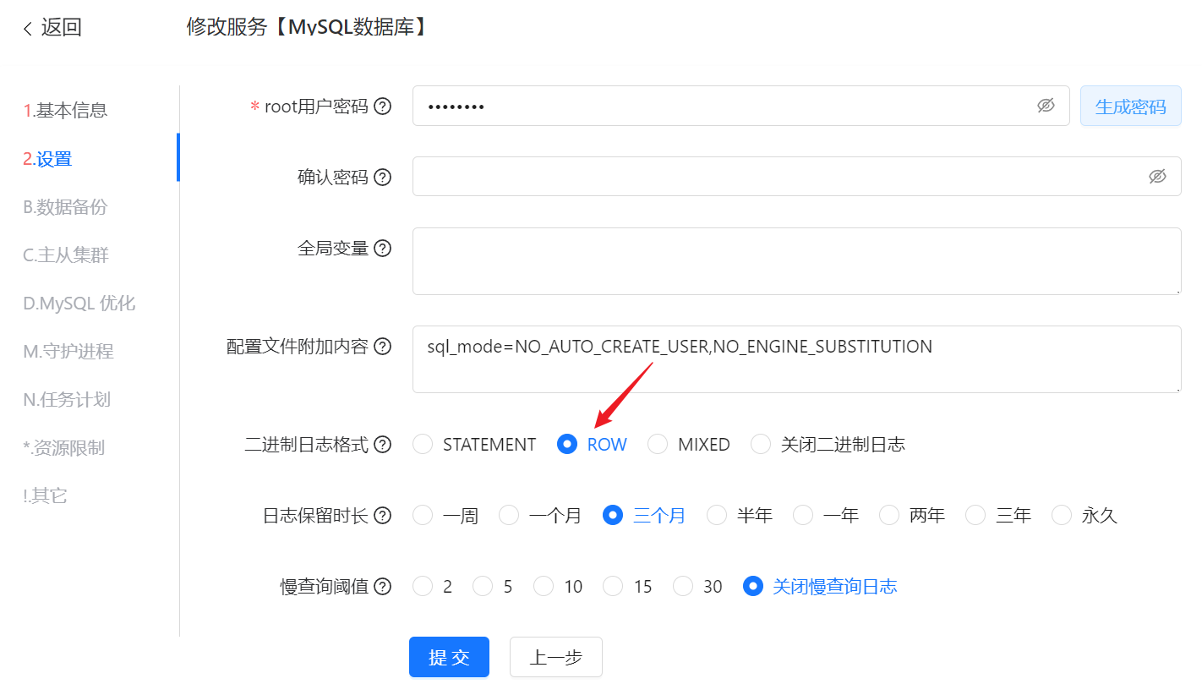Click the 修改服务【MySQL数据库】 page title

point(309,27)
